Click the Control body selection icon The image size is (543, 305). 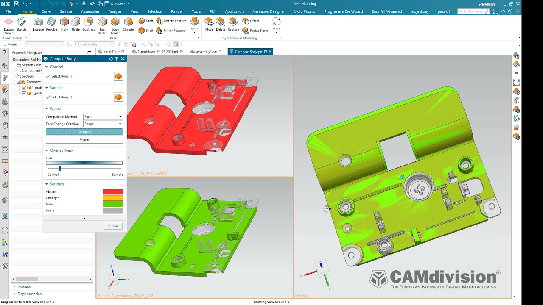pos(118,76)
